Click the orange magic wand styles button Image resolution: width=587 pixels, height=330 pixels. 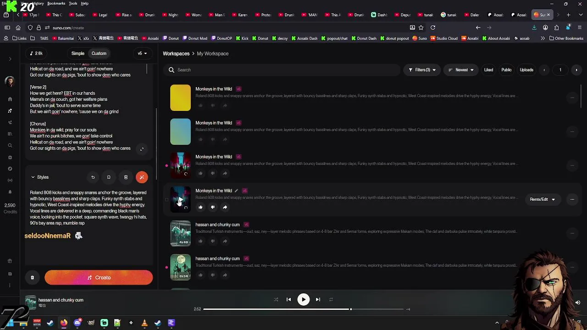(142, 177)
